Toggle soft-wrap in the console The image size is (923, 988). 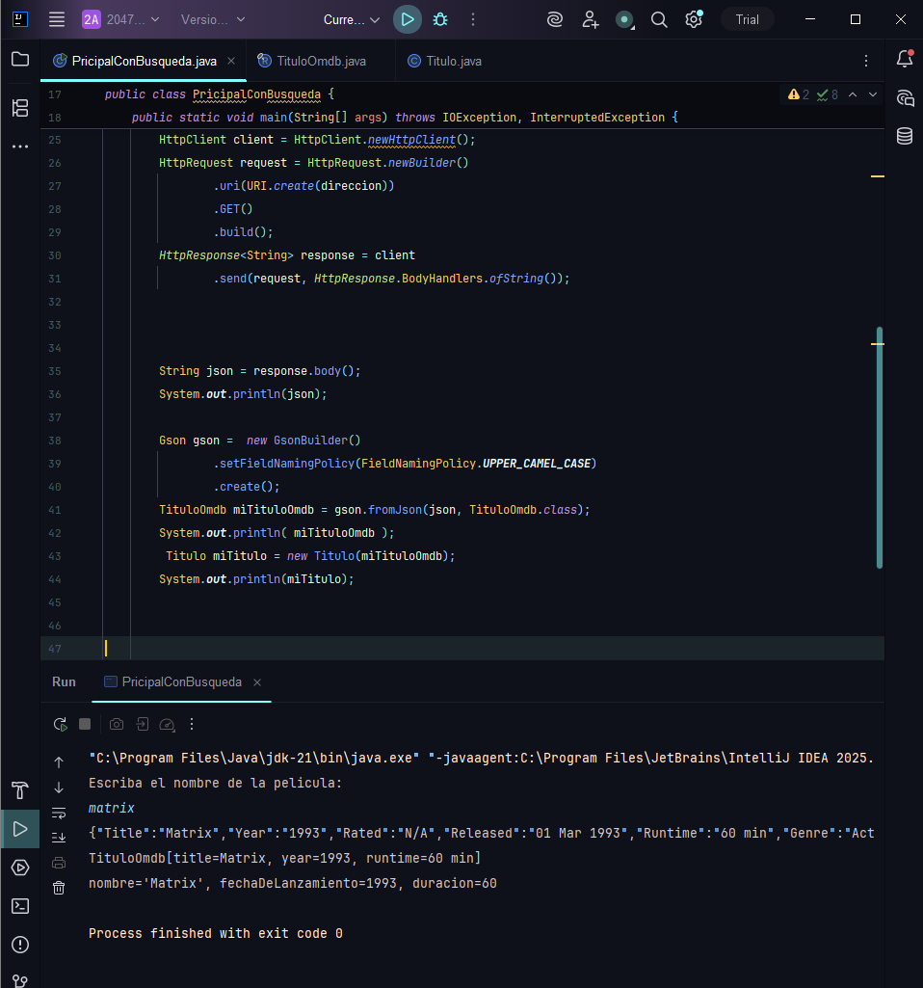pyautogui.click(x=59, y=813)
